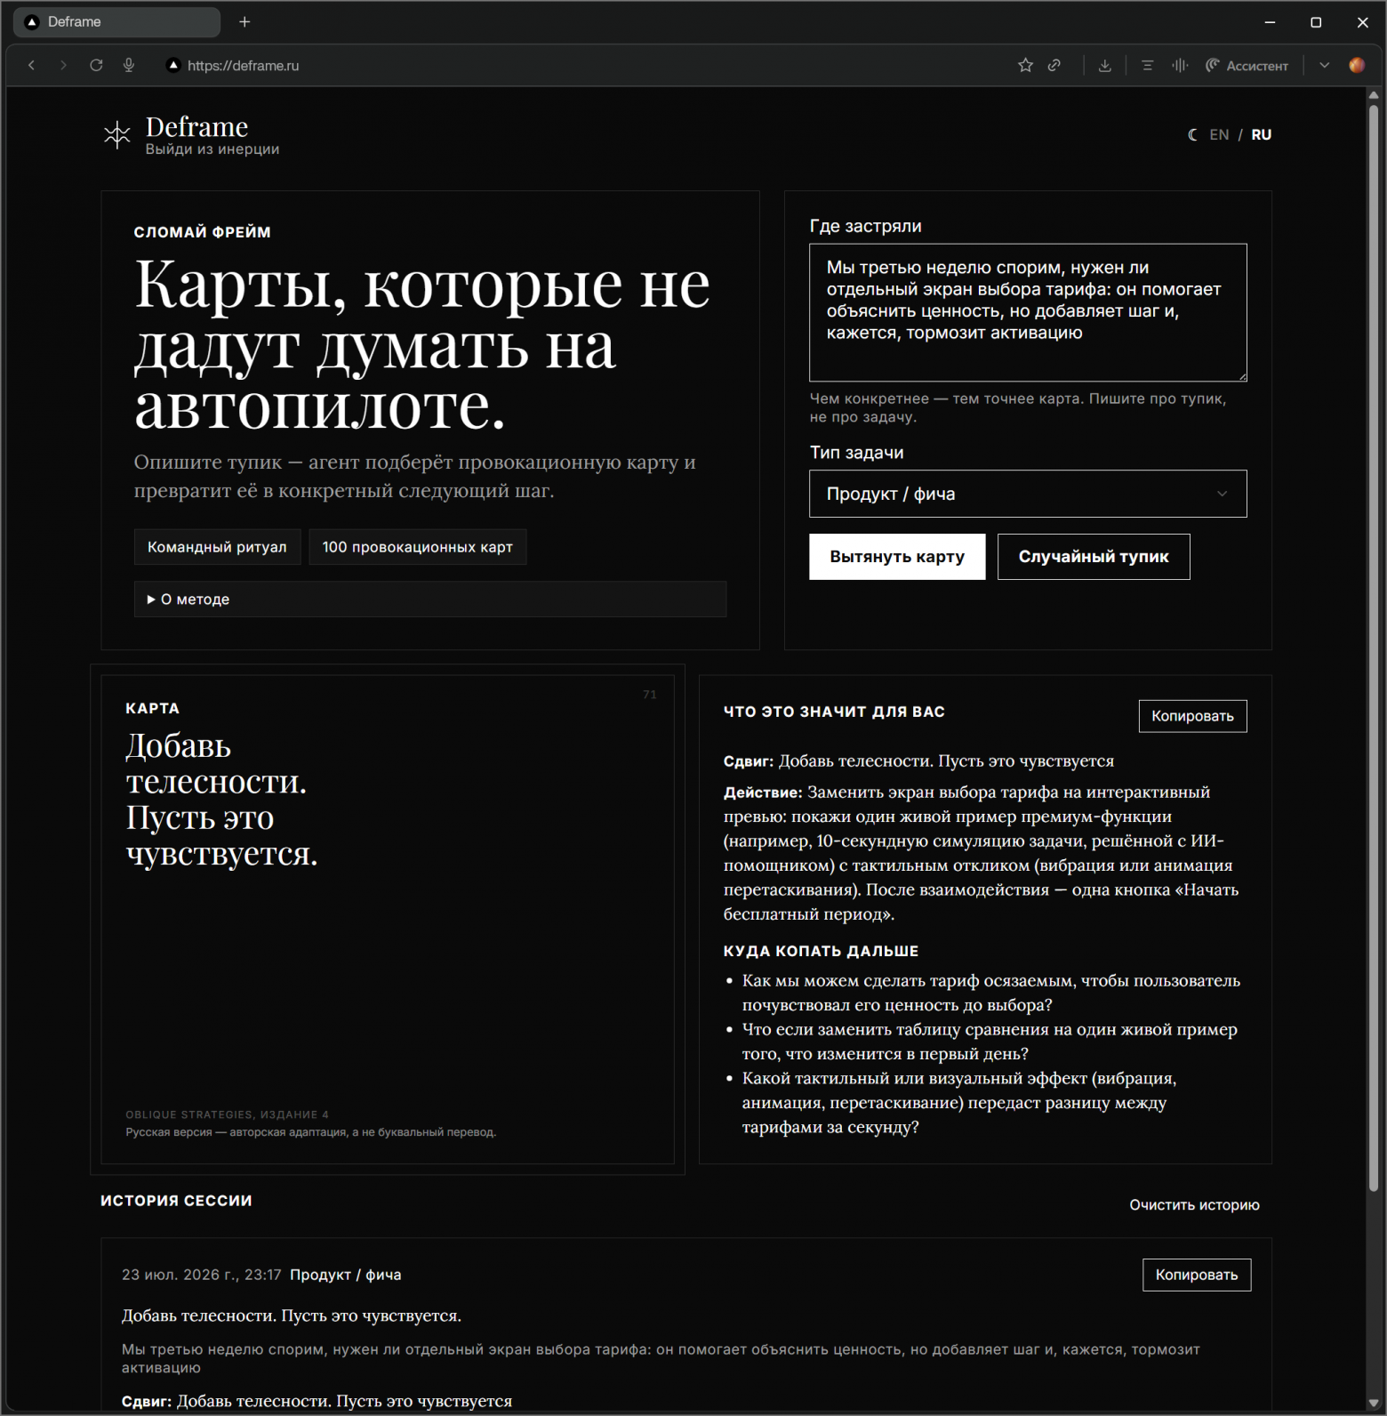Expand the О методе disclosure

pyautogui.click(x=430, y=599)
